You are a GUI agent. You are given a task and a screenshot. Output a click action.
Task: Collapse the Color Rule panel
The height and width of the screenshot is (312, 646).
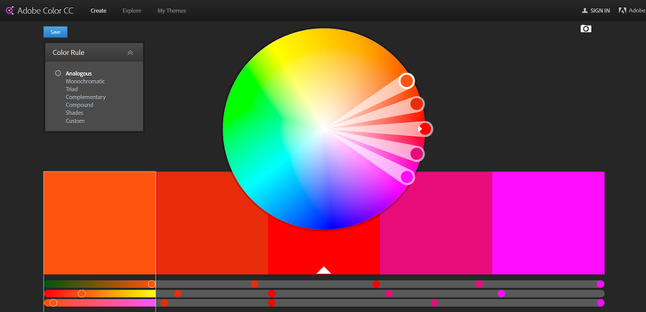[x=130, y=52]
